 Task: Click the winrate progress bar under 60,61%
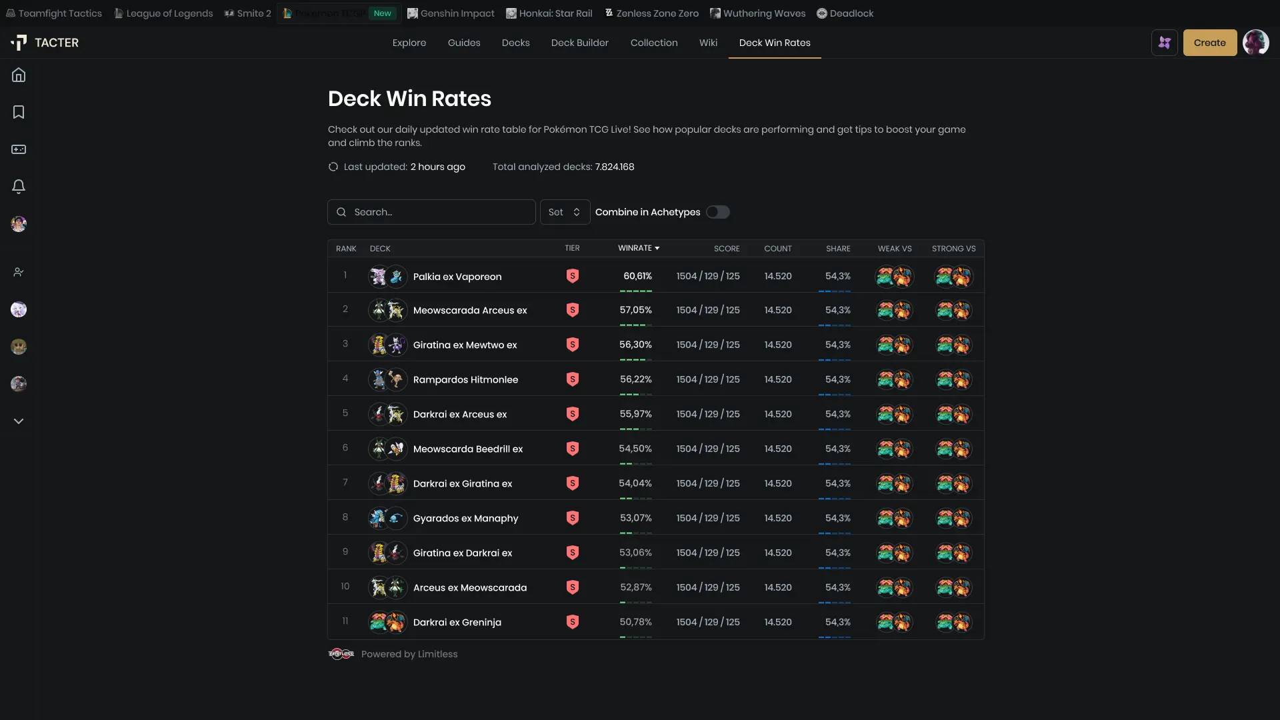(x=636, y=291)
